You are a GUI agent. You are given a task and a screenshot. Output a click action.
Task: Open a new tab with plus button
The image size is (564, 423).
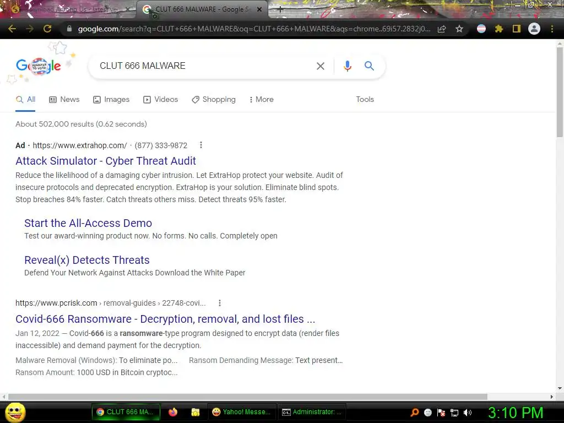coord(280,10)
